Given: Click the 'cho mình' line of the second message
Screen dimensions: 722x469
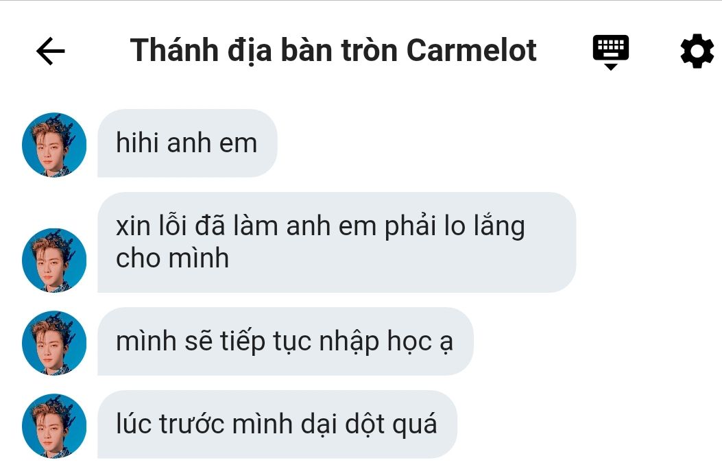Looking at the screenshot, I should coord(172,258).
